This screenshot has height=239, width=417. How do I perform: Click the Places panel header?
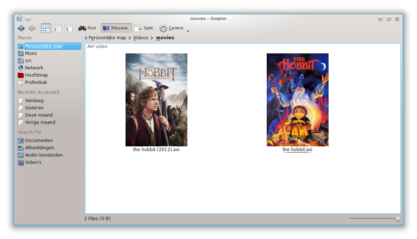[24, 38]
